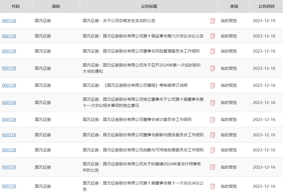Screen dimensions: 283x195
Task: Open title 关于拟聘请2024年度会计师事务所的公告
Action: (x=142, y=167)
